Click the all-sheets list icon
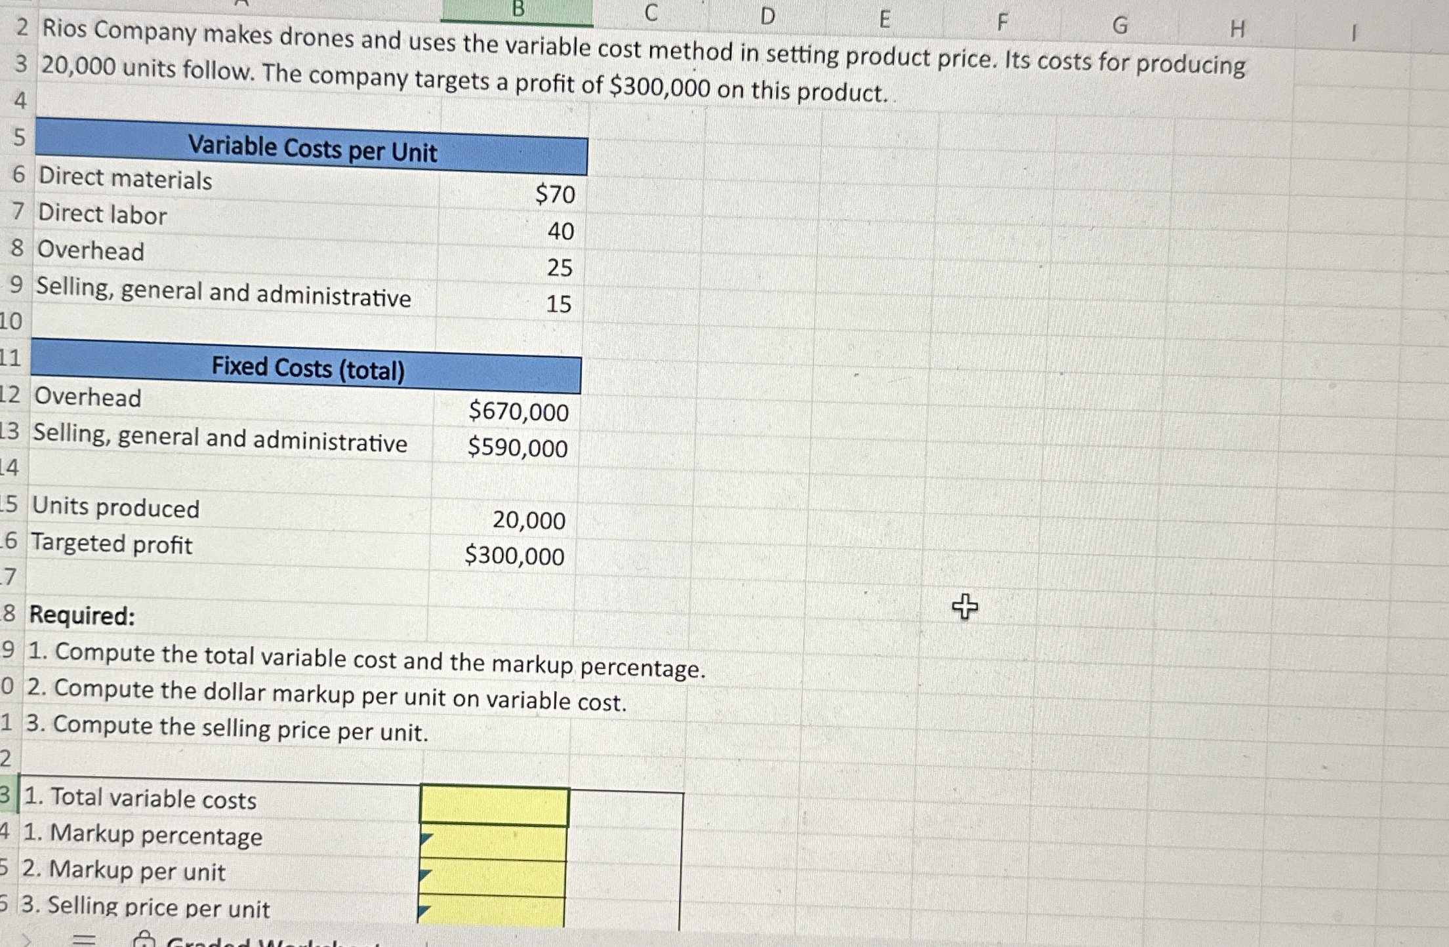Screen dimensions: 1449x947 click(83, 941)
